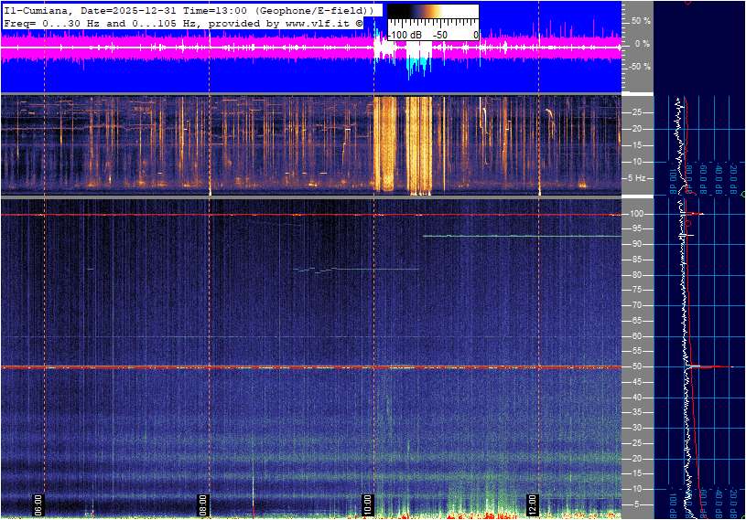Select the 12:00 time marker label

(x=533, y=504)
